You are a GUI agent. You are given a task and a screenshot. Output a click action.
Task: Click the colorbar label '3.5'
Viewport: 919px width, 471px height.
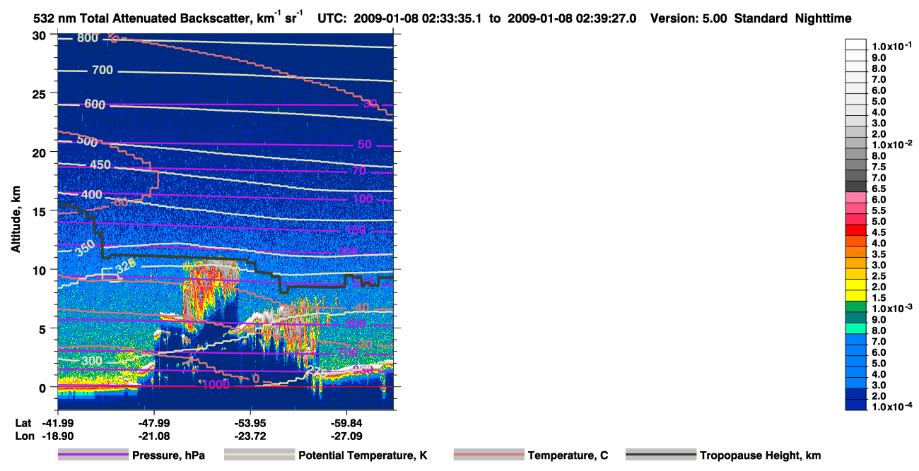tap(879, 254)
